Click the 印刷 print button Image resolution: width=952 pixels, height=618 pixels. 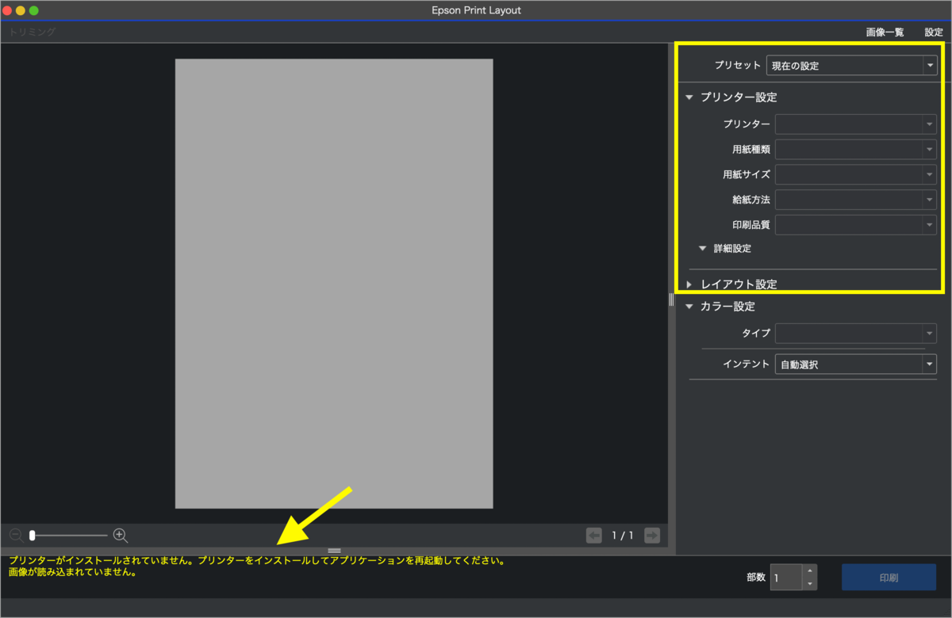889,578
